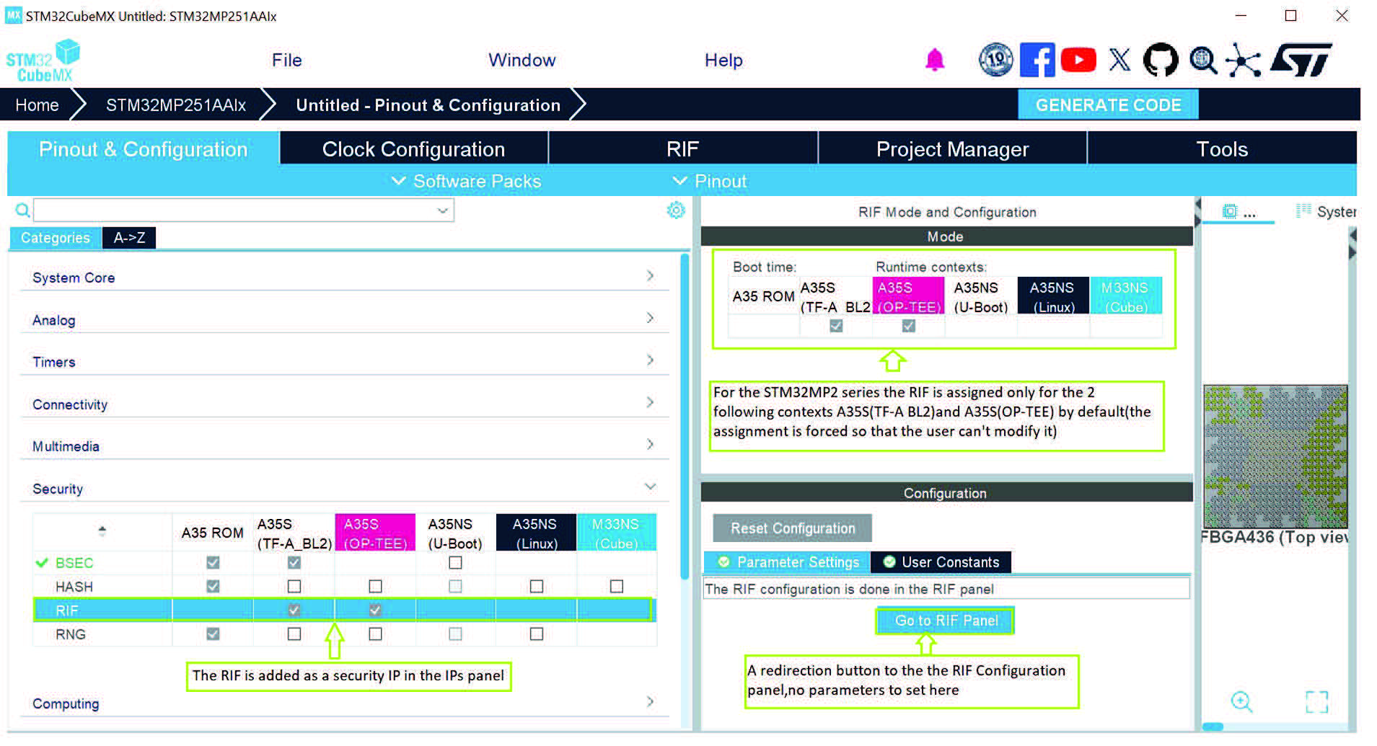The image size is (1377, 746).
Task: Click the globe search icon in header
Action: coord(1203,61)
